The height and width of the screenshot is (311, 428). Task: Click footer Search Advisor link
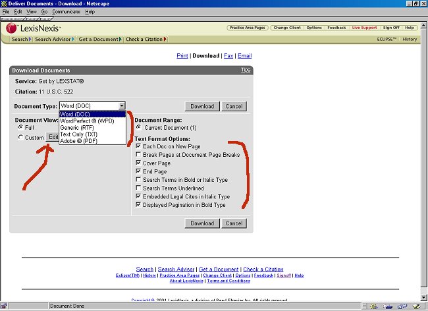coord(176,269)
